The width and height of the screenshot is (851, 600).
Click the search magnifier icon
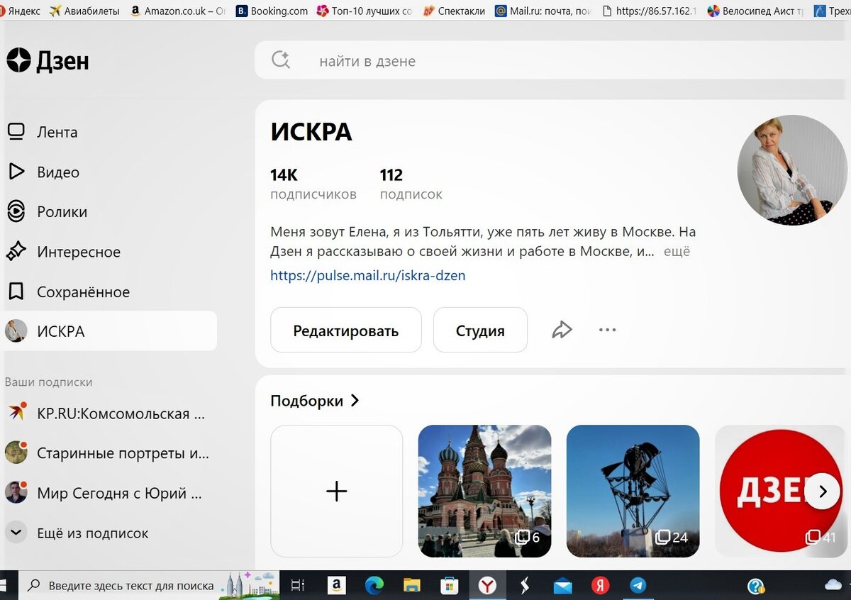click(x=281, y=60)
